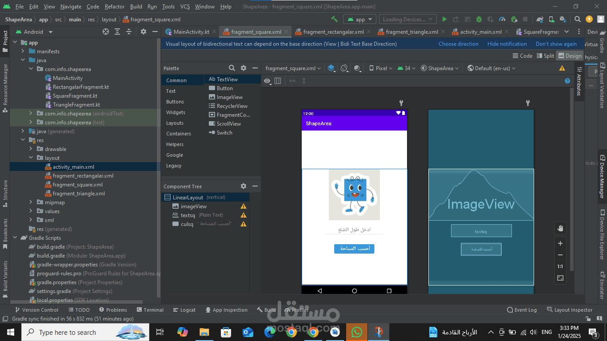Open Component Tree settings gear
This screenshot has height=341, width=607.
(x=244, y=186)
